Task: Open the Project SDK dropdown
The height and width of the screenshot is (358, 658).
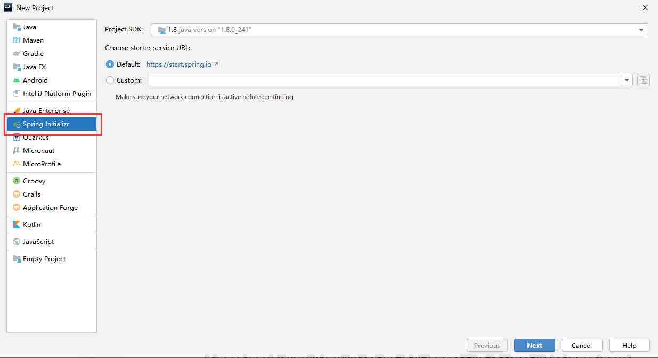Action: (x=399, y=30)
